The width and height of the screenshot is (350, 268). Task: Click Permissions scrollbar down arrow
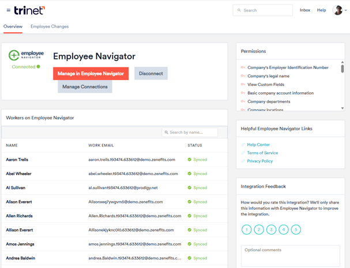point(343,108)
